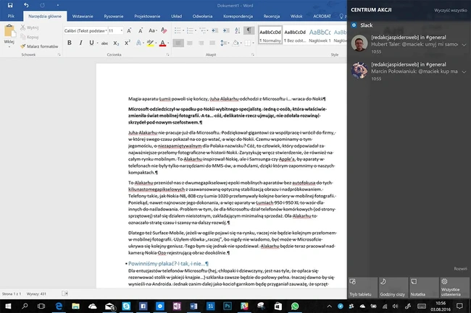Insert a bulleted list

178,30
